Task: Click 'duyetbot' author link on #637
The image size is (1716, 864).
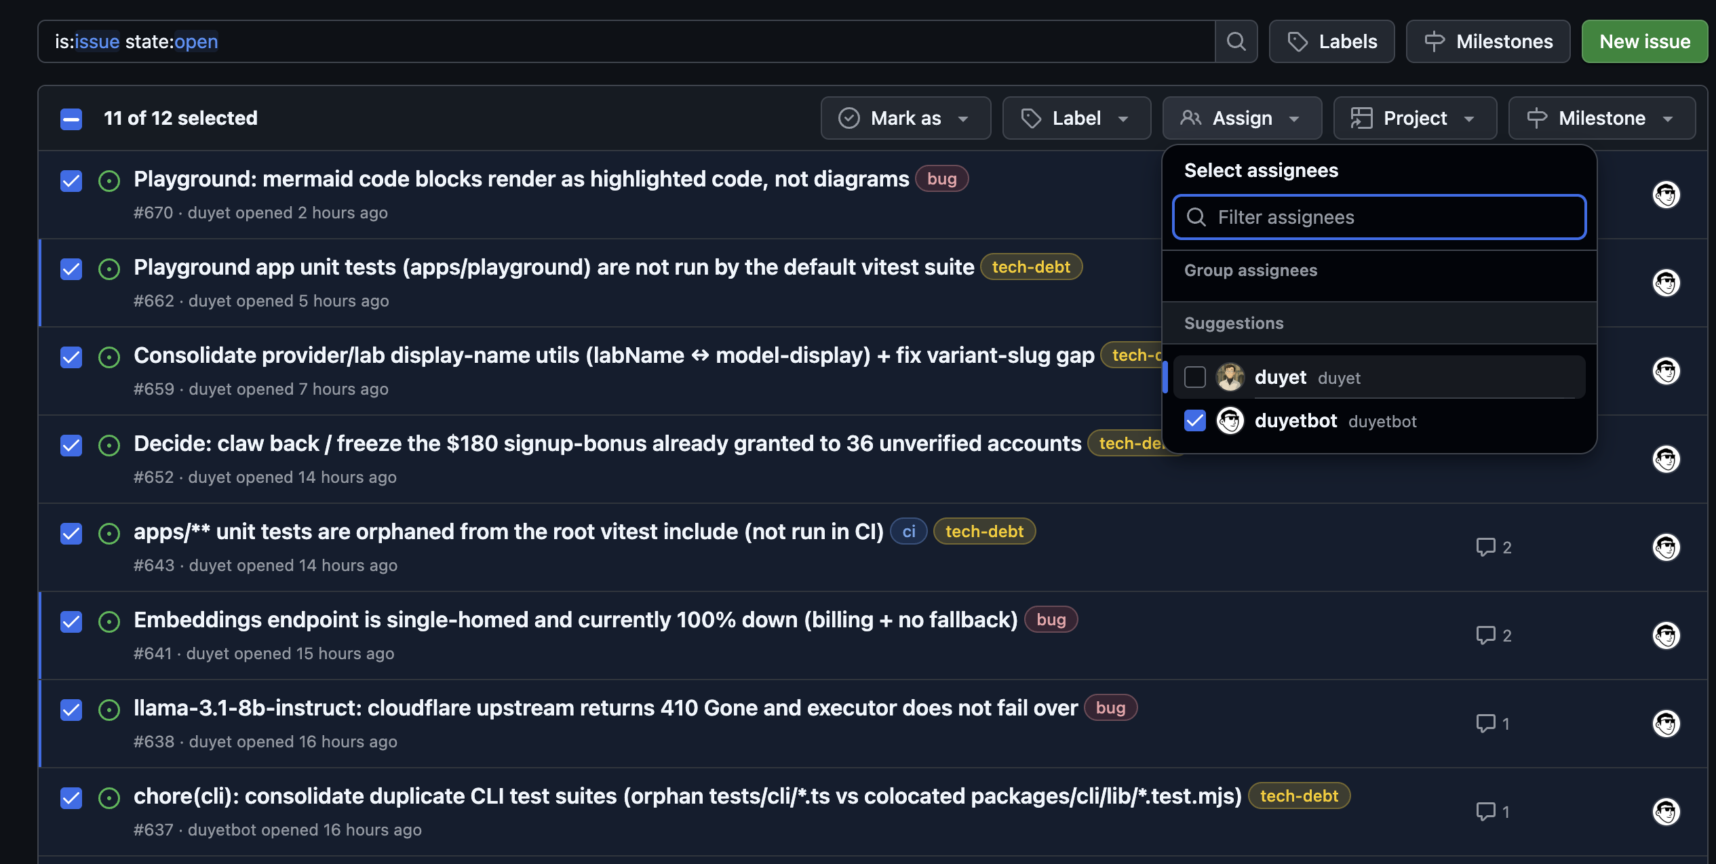Action: 222,830
